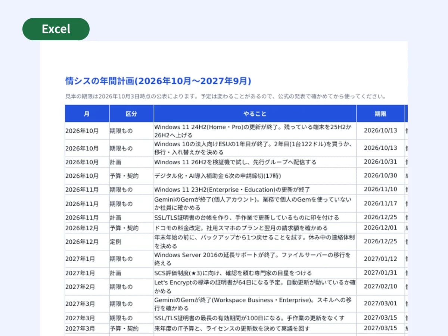Screen dimensions: 448x336
Task: Click 2026/12/25 in the 年末年始 backup row
Action: (380, 241)
